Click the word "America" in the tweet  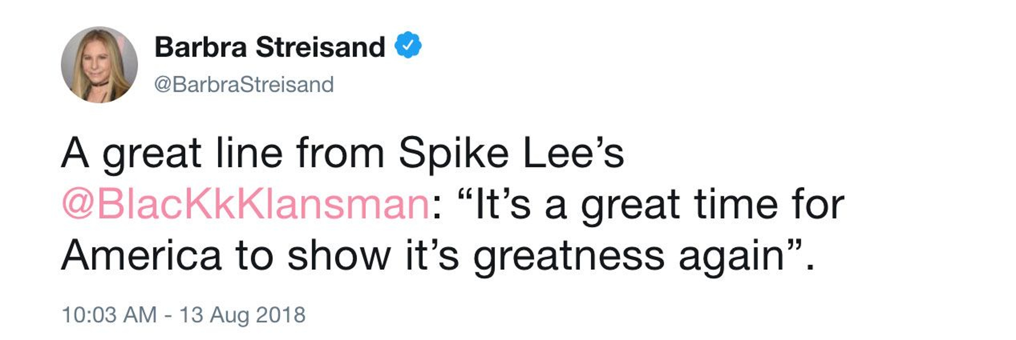141,256
